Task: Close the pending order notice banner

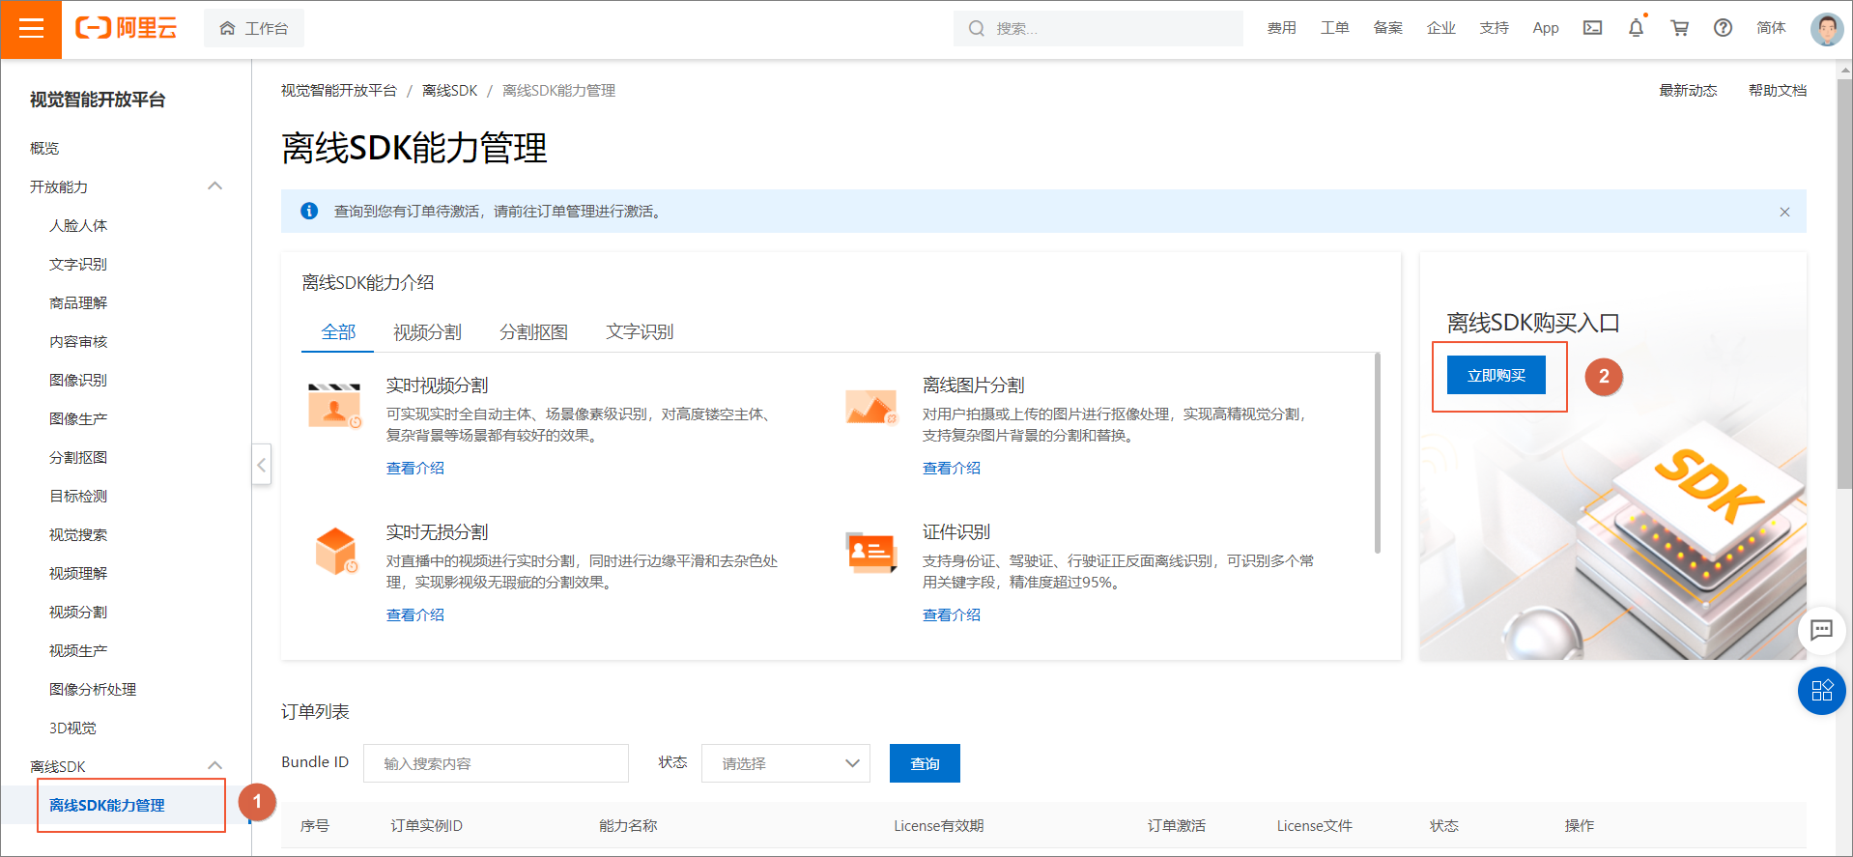Action: 1784,212
